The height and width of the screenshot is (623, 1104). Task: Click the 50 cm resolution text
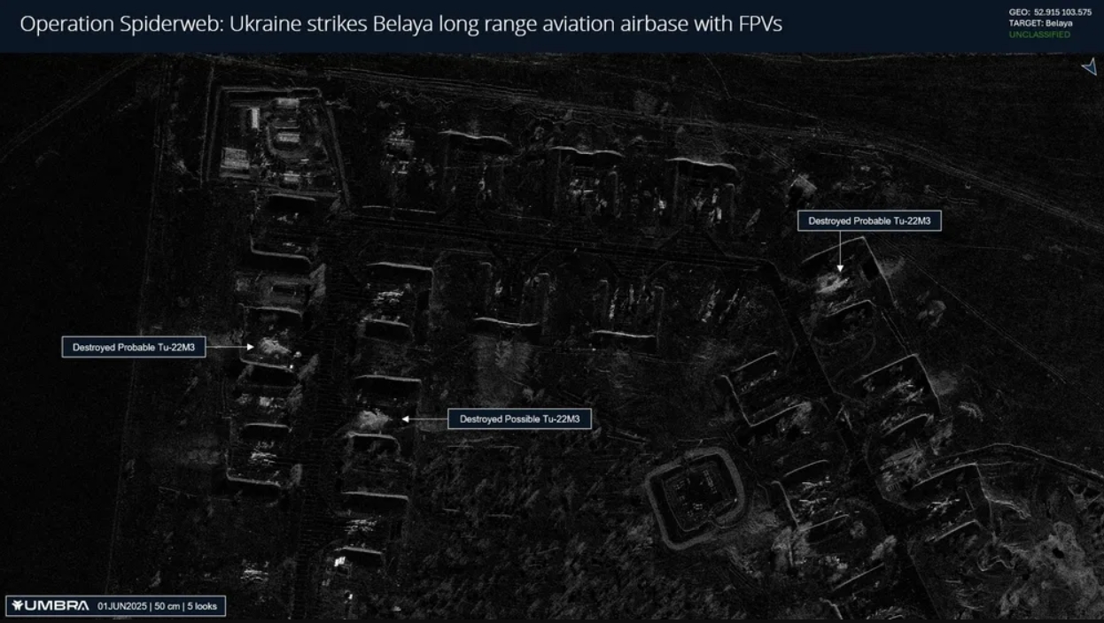167,606
